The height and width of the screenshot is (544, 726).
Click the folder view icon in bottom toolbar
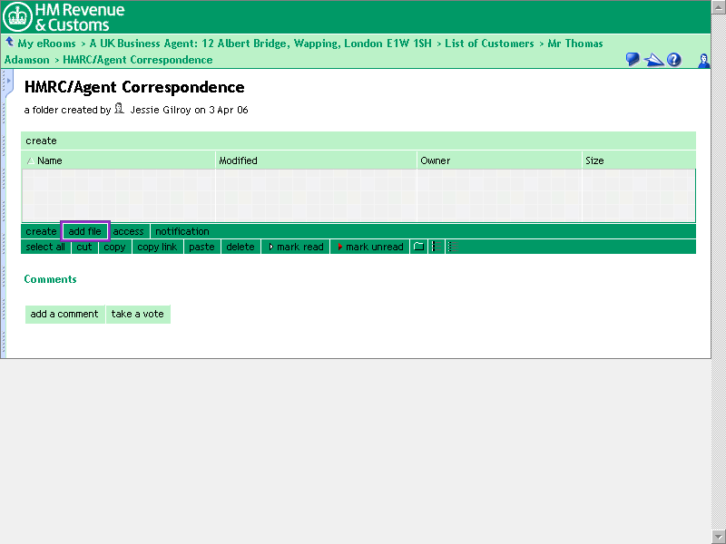(418, 247)
